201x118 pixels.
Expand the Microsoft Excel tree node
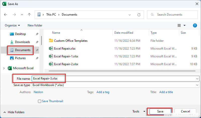coord(4,68)
